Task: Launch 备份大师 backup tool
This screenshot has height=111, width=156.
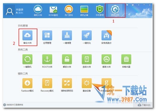Action: pyautogui.click(x=27, y=37)
